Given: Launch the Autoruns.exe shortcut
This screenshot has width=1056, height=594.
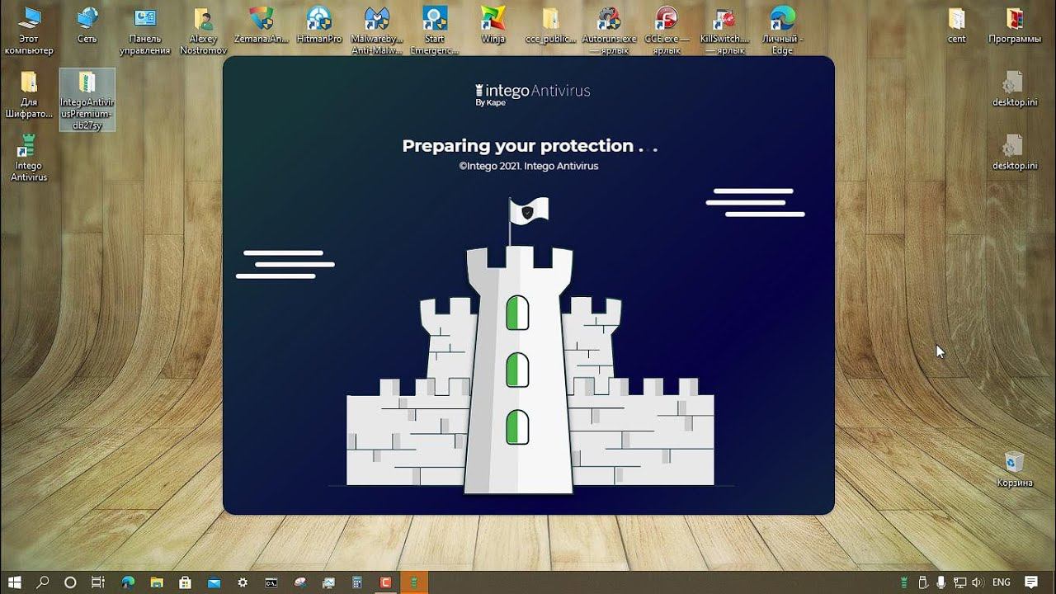Looking at the screenshot, I should point(609,31).
